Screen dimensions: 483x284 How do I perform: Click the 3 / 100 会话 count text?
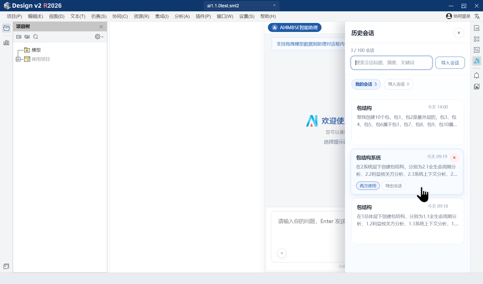[362, 50]
